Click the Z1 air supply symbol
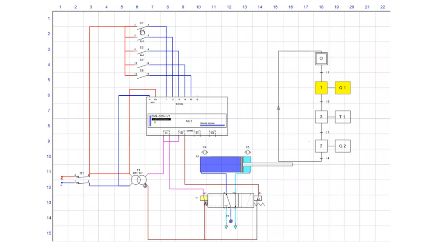The width and height of the screenshot is (436, 245). click(230, 220)
